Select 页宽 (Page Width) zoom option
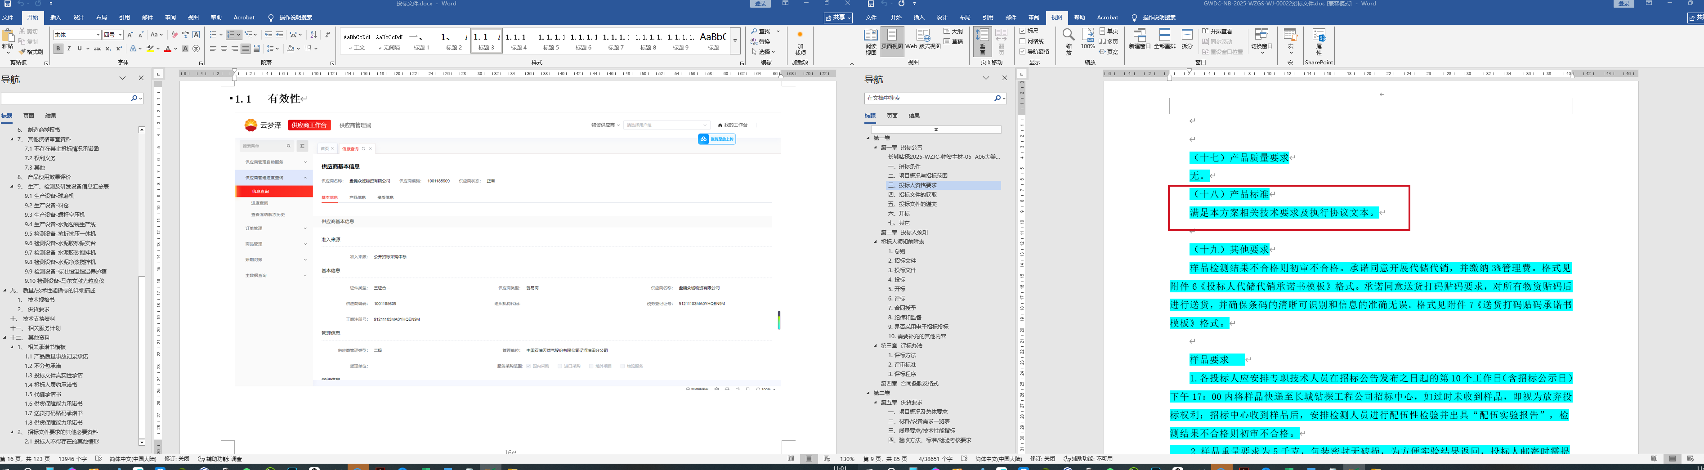Screen dimensions: 1704x470 click(x=1109, y=52)
